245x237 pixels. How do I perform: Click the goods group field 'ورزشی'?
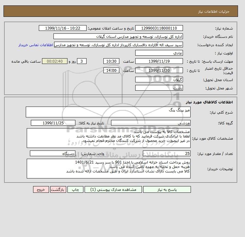click(x=150, y=123)
